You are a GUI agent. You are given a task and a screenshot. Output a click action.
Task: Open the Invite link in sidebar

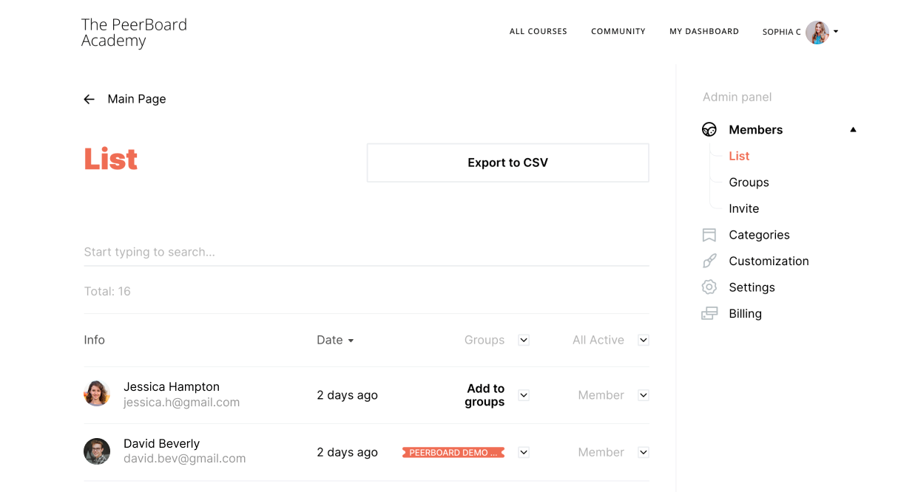click(744, 208)
